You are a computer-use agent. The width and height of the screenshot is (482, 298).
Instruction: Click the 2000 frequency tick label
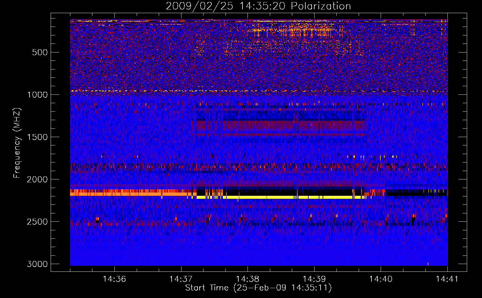[37, 179]
